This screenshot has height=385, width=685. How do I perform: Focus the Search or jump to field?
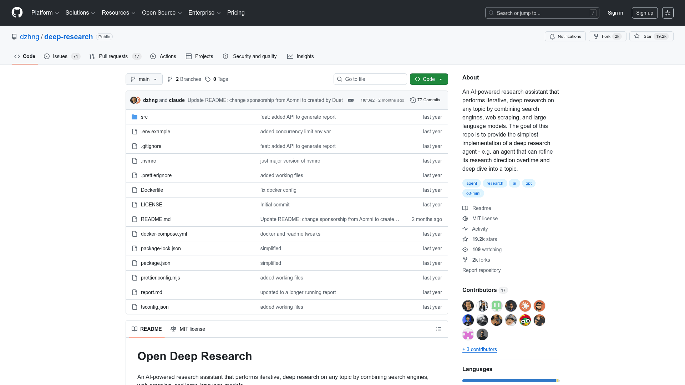[542, 13]
